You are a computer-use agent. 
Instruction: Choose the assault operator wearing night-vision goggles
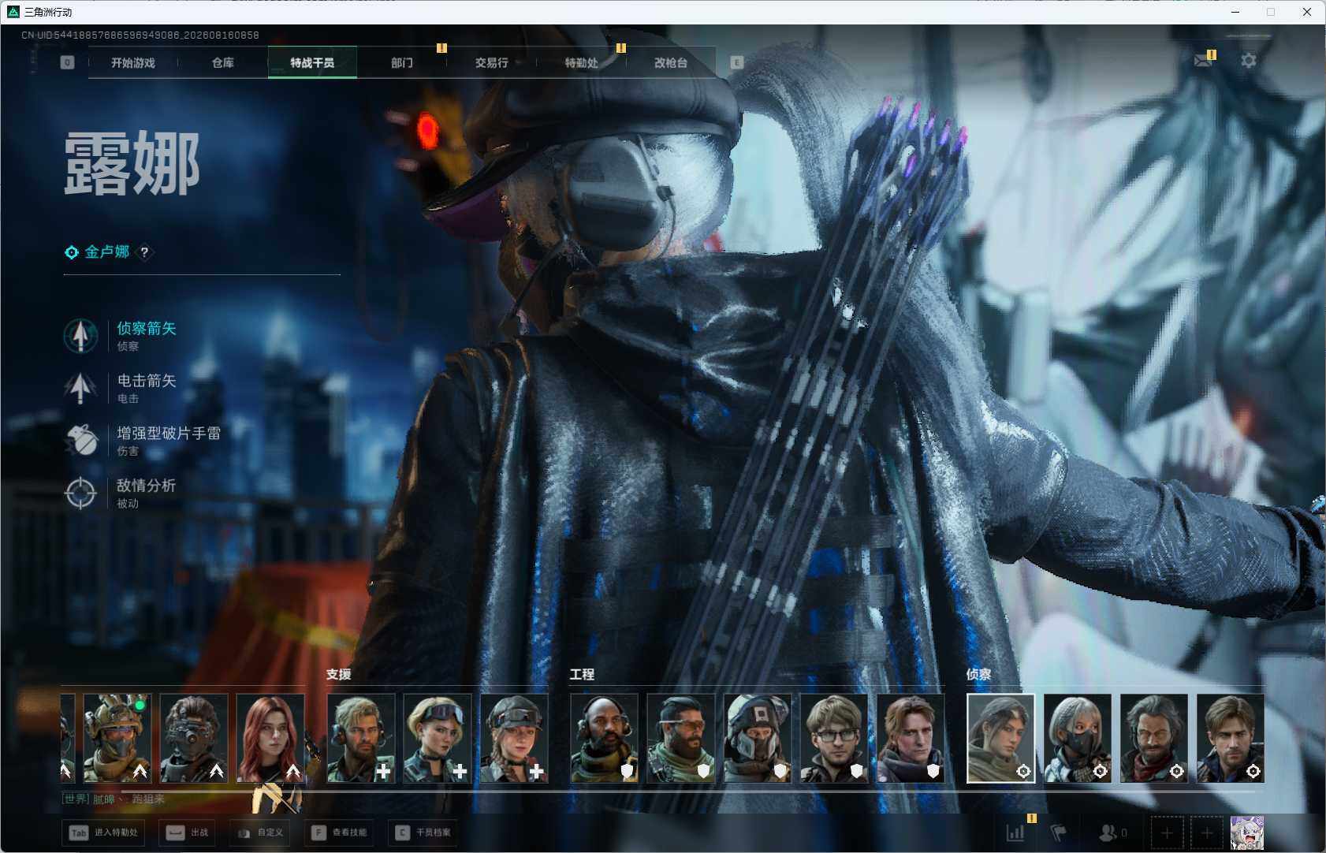[194, 738]
